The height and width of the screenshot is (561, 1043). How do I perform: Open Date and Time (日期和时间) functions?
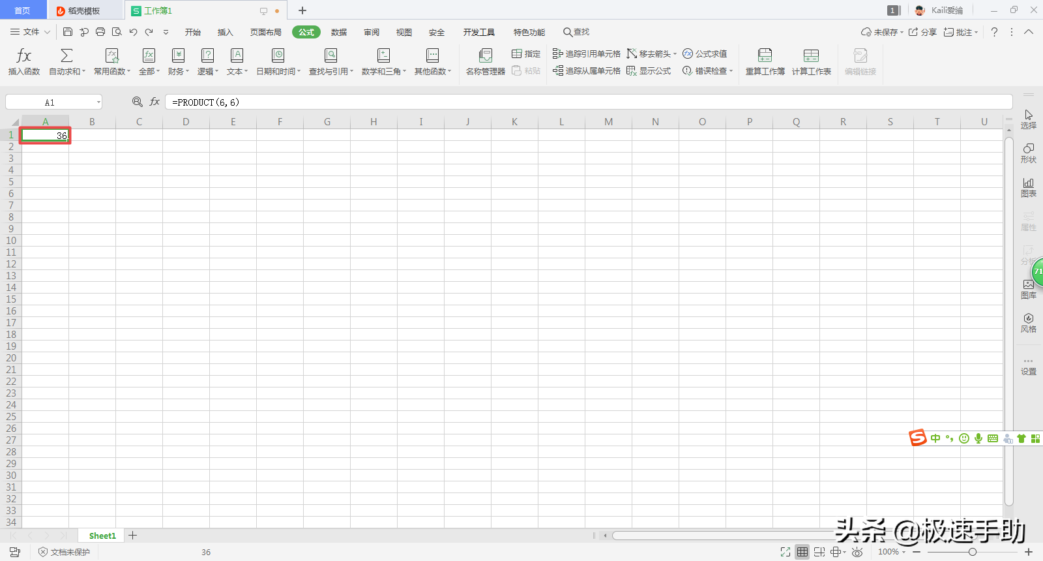[278, 62]
